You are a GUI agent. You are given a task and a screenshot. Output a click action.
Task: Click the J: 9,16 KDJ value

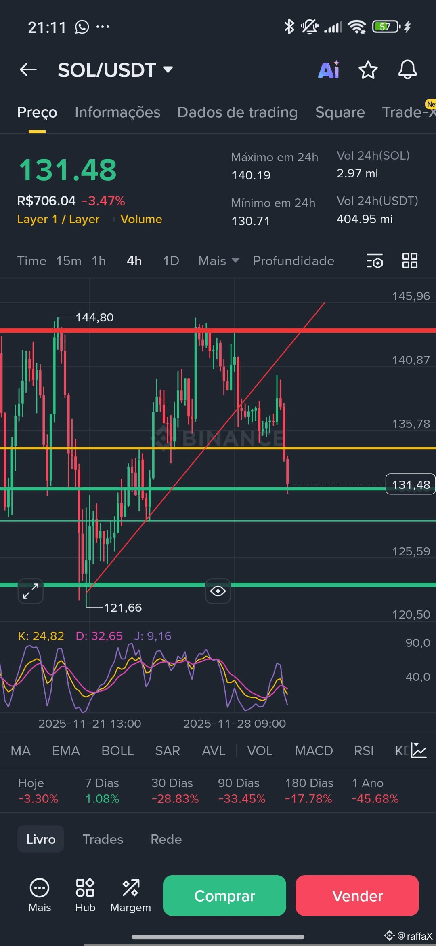click(x=153, y=636)
